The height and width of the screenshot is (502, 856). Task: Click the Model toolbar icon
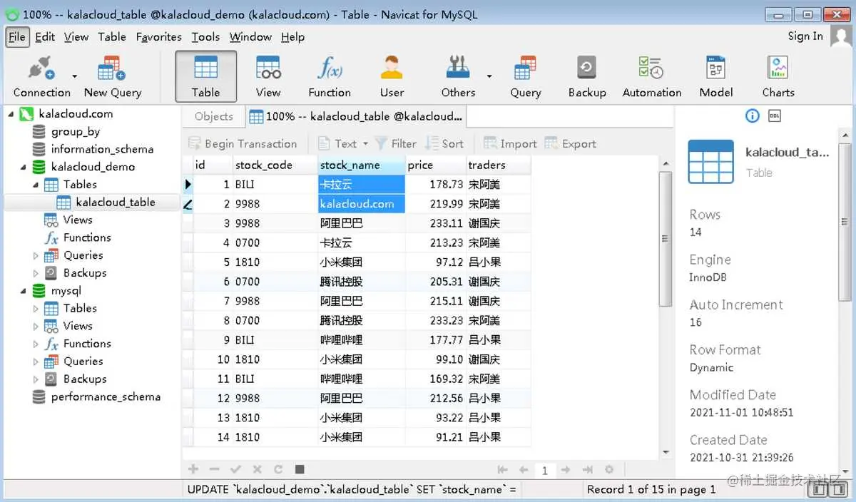pyautogui.click(x=715, y=77)
